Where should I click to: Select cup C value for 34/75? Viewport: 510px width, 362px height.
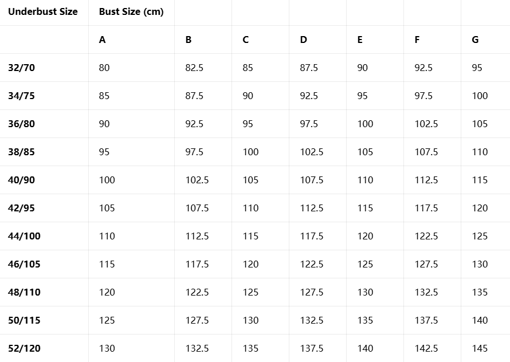[248, 96]
